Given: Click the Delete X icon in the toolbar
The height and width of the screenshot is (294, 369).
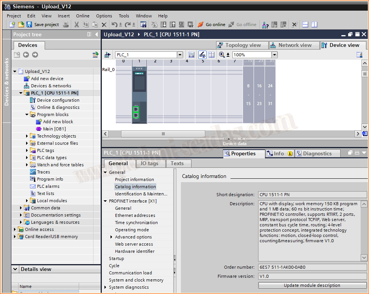Looking at the screenshot, I should click(x=104, y=25).
